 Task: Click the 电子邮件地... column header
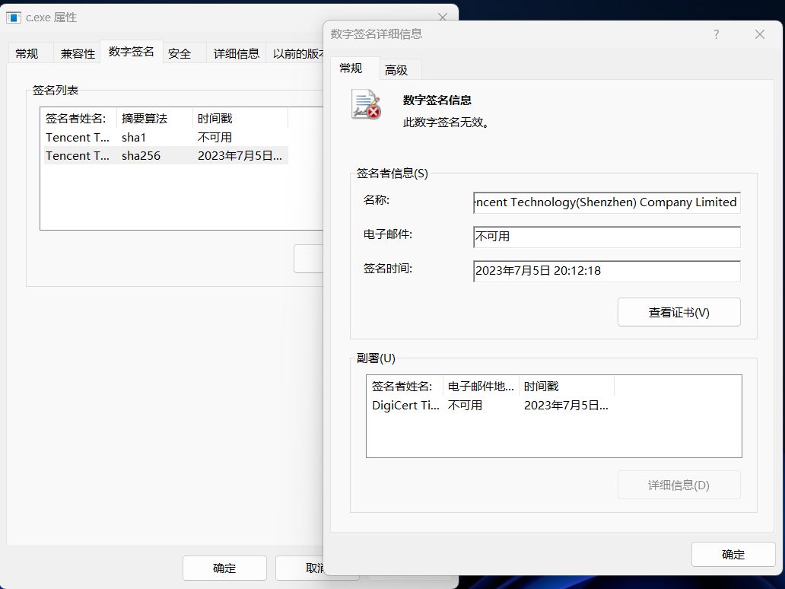pos(481,386)
